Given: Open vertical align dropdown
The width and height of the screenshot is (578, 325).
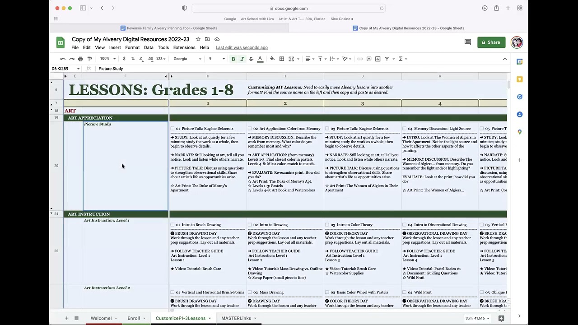Looking at the screenshot, I should [x=322, y=59].
